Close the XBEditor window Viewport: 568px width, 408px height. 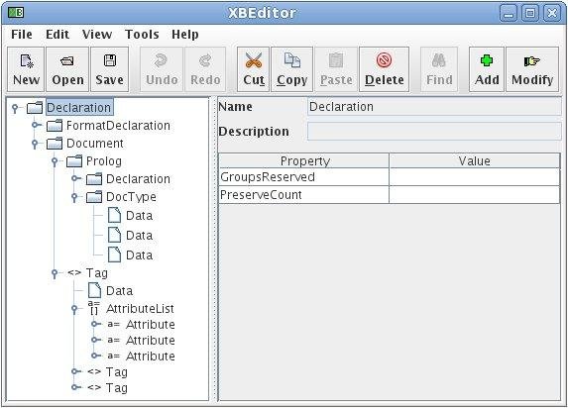[x=552, y=14]
